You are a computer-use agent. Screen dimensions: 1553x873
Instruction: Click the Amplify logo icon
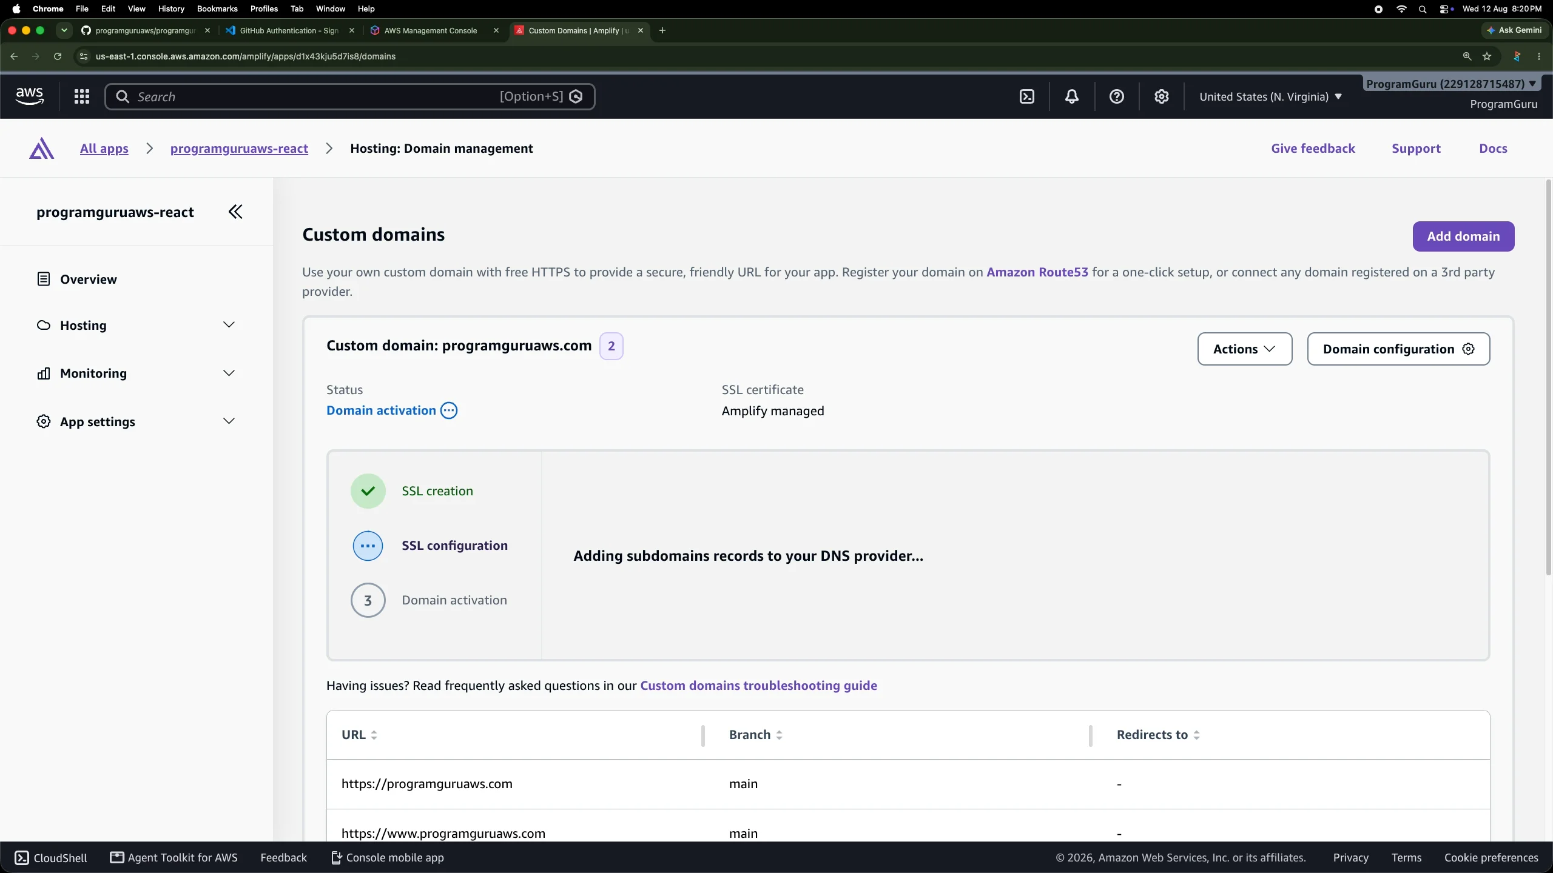click(x=41, y=149)
